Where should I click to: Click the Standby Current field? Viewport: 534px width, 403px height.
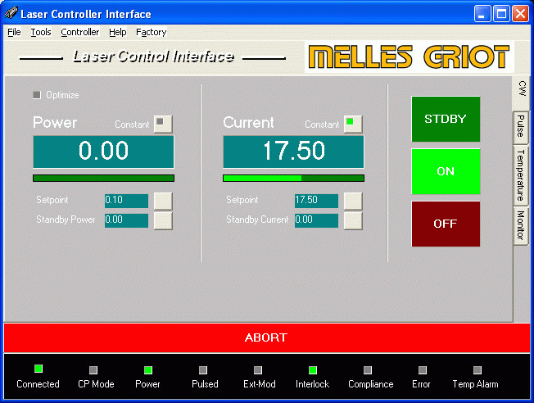(316, 220)
